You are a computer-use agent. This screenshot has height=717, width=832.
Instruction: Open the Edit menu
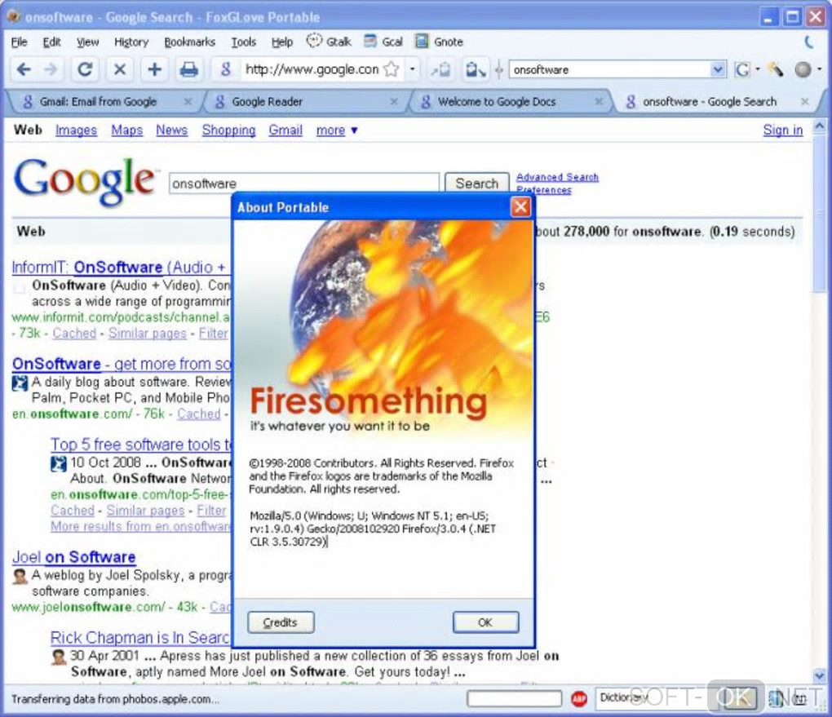coord(51,42)
